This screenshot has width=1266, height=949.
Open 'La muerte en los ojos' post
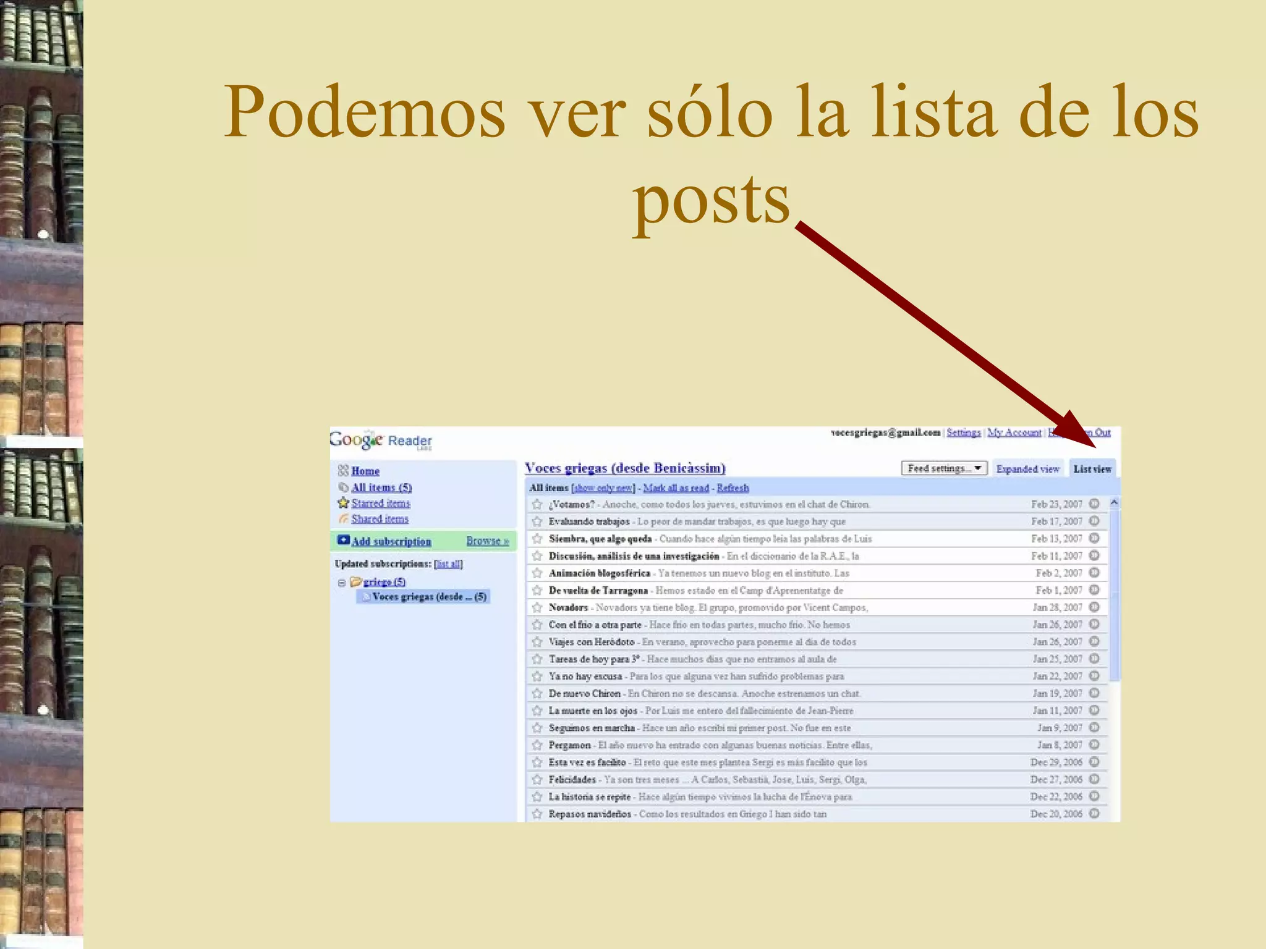pyautogui.click(x=816, y=711)
